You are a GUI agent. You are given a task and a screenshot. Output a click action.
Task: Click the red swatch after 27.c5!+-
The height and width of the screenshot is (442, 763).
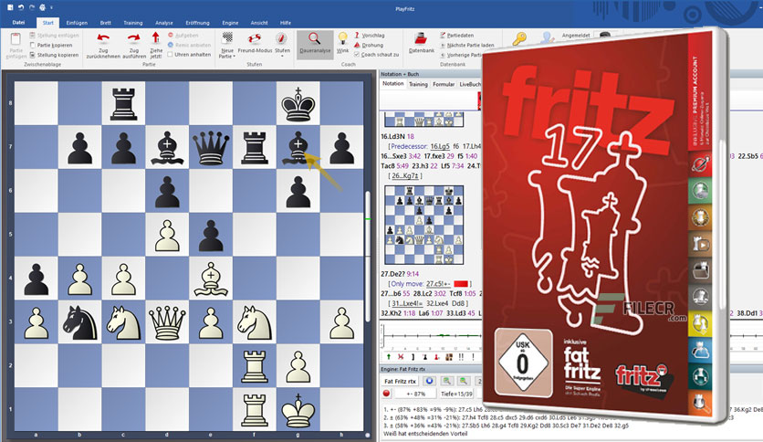click(x=461, y=284)
